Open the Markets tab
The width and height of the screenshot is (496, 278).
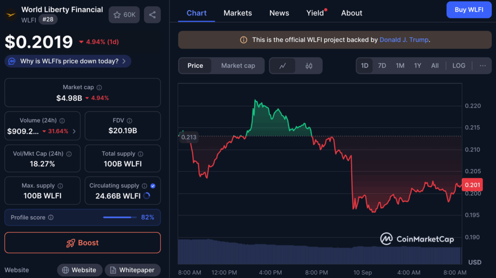[x=237, y=13]
